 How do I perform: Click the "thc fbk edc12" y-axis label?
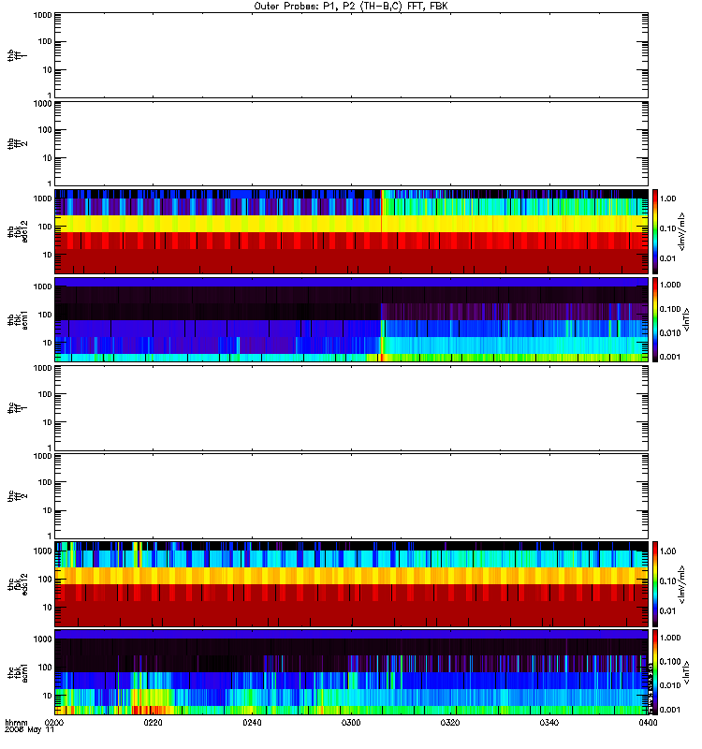tap(18, 584)
